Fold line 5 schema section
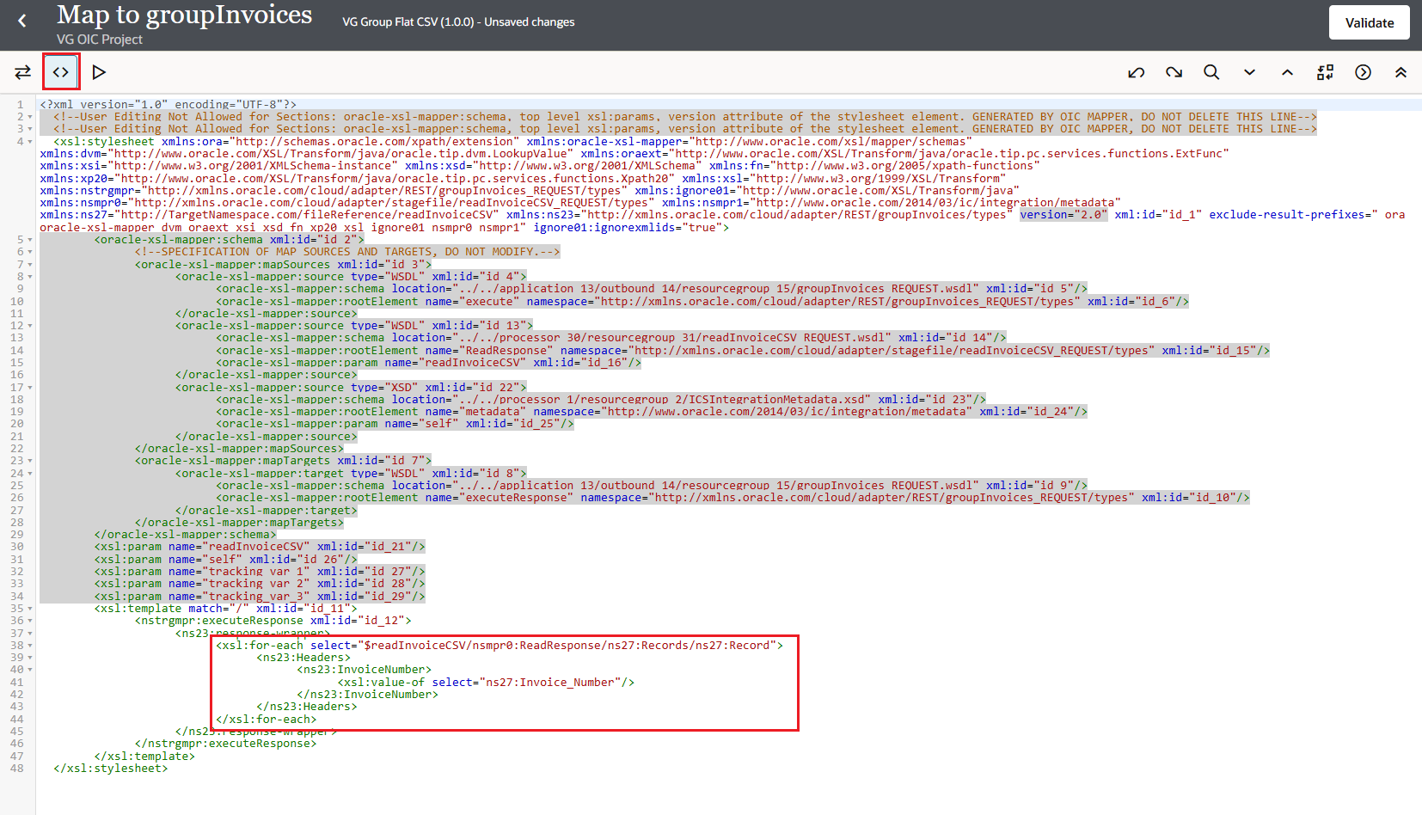Screen dimensions: 1422x815 click(x=30, y=240)
